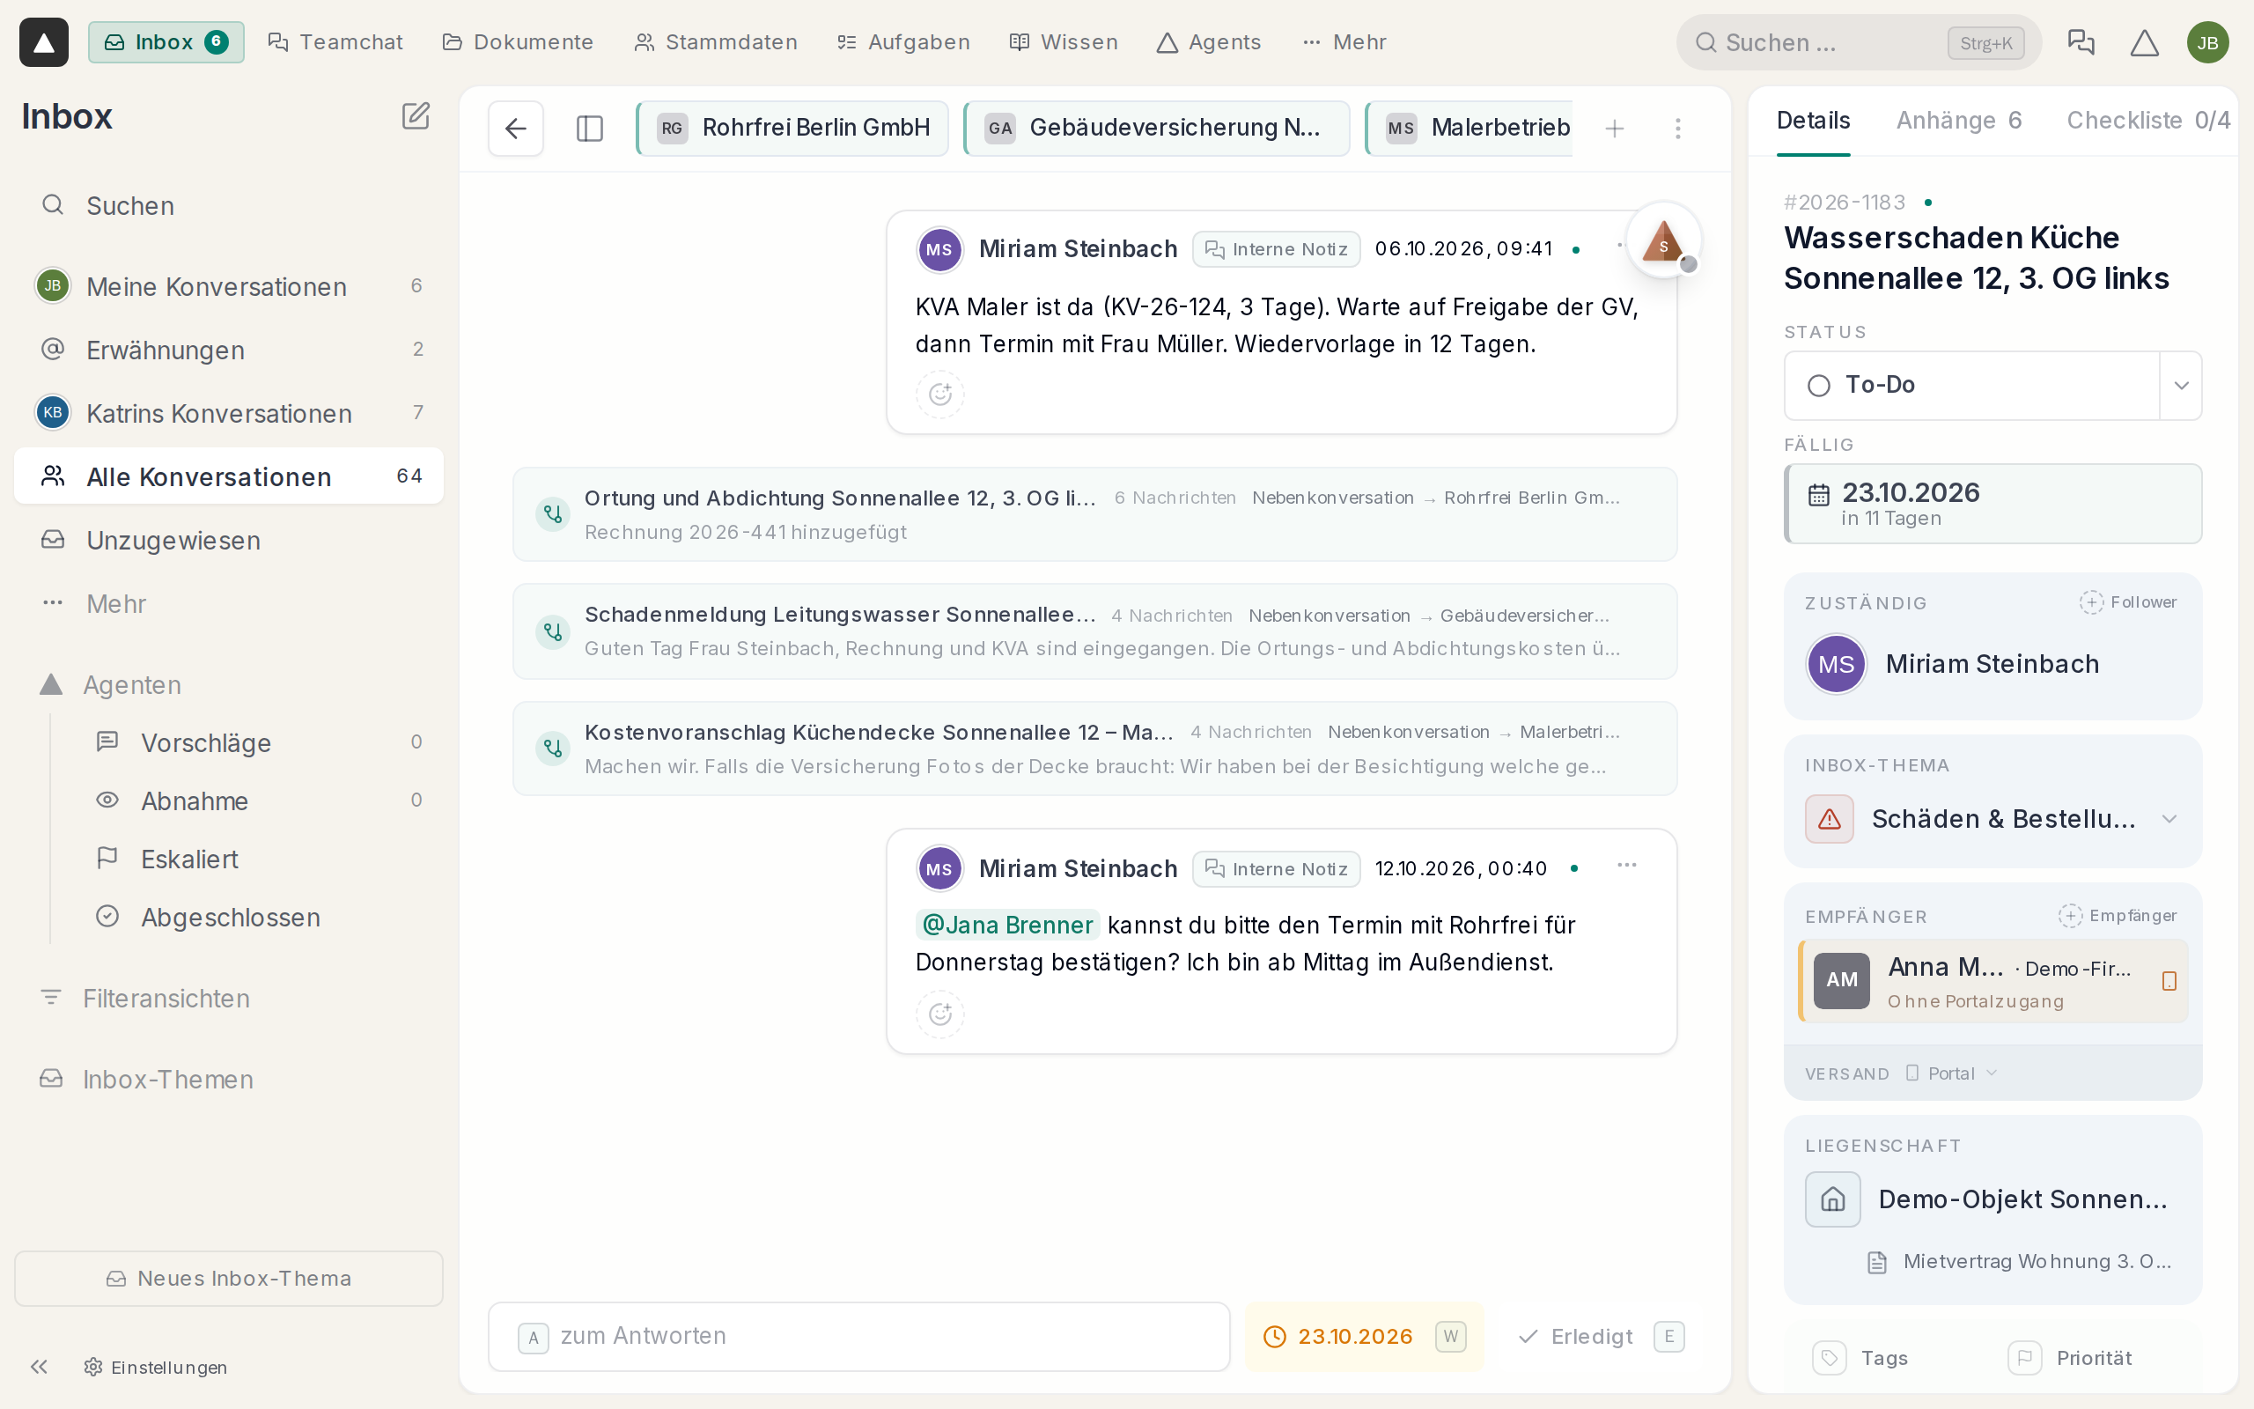Add a Follower to the conversation
Screen dimensions: 2254x1409
2128,602
